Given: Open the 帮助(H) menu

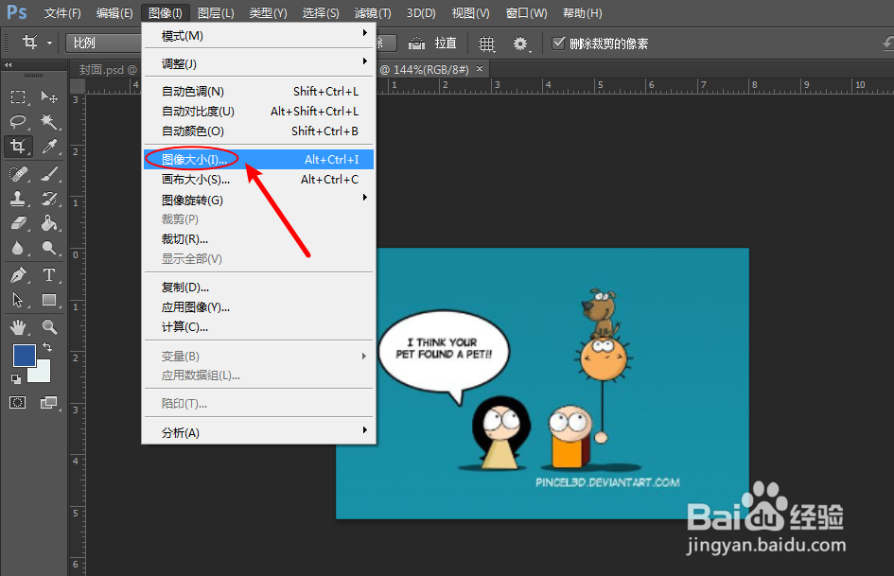Looking at the screenshot, I should coord(582,12).
